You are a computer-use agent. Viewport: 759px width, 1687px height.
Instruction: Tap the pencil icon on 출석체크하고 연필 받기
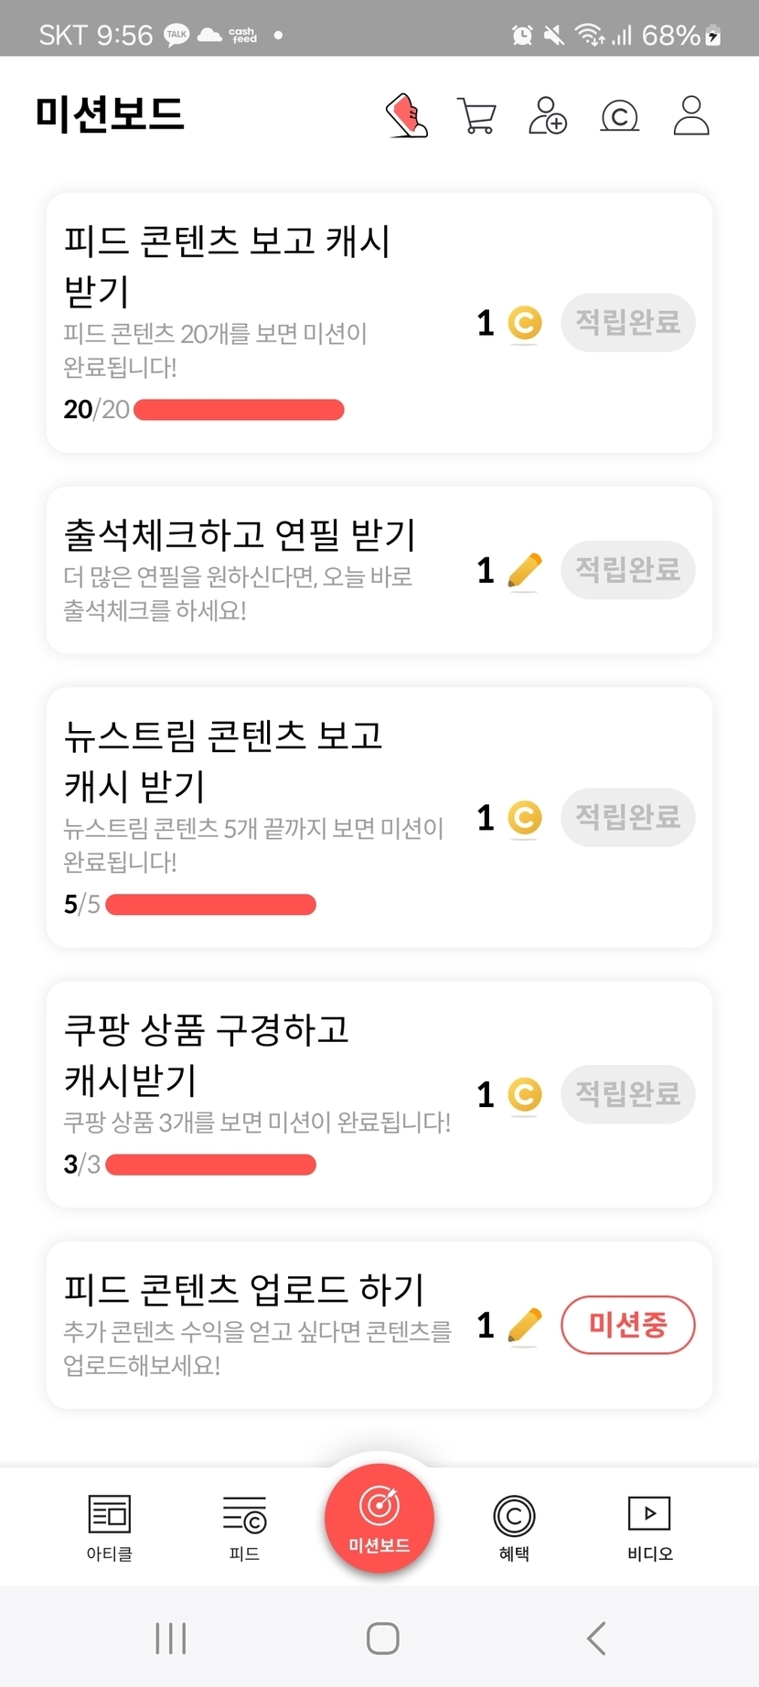[525, 571]
